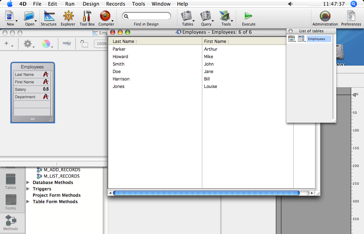Open the Tables toolbar dropdown
Screen dimensions: 364x234
coord(187,18)
